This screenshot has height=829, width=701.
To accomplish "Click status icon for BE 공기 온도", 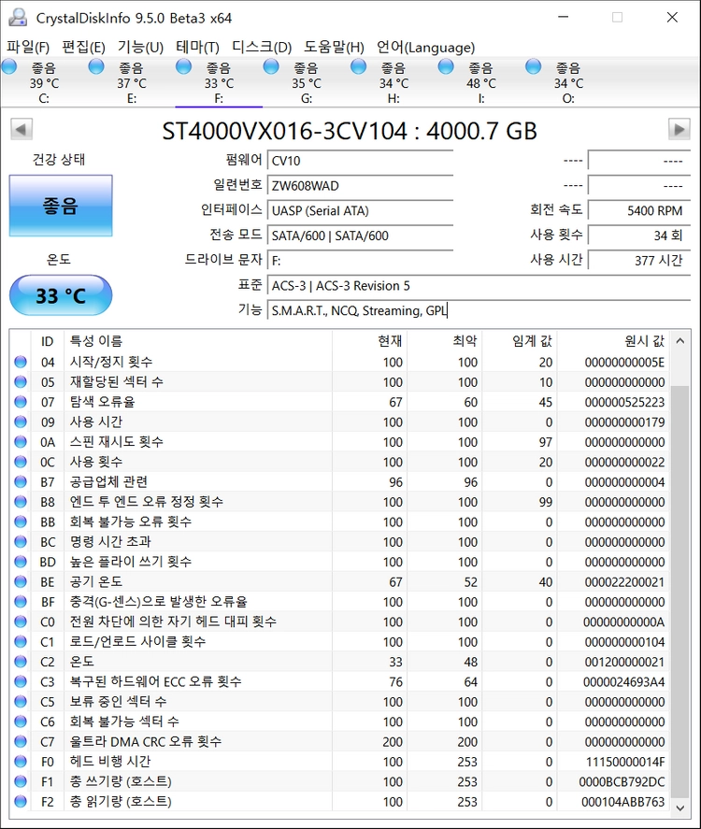I will (x=21, y=581).
